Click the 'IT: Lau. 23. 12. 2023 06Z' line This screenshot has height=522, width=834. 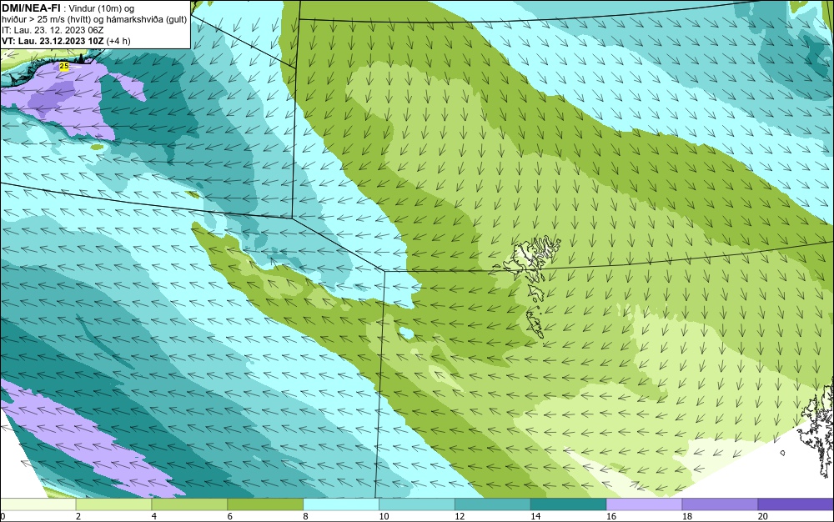(x=53, y=30)
